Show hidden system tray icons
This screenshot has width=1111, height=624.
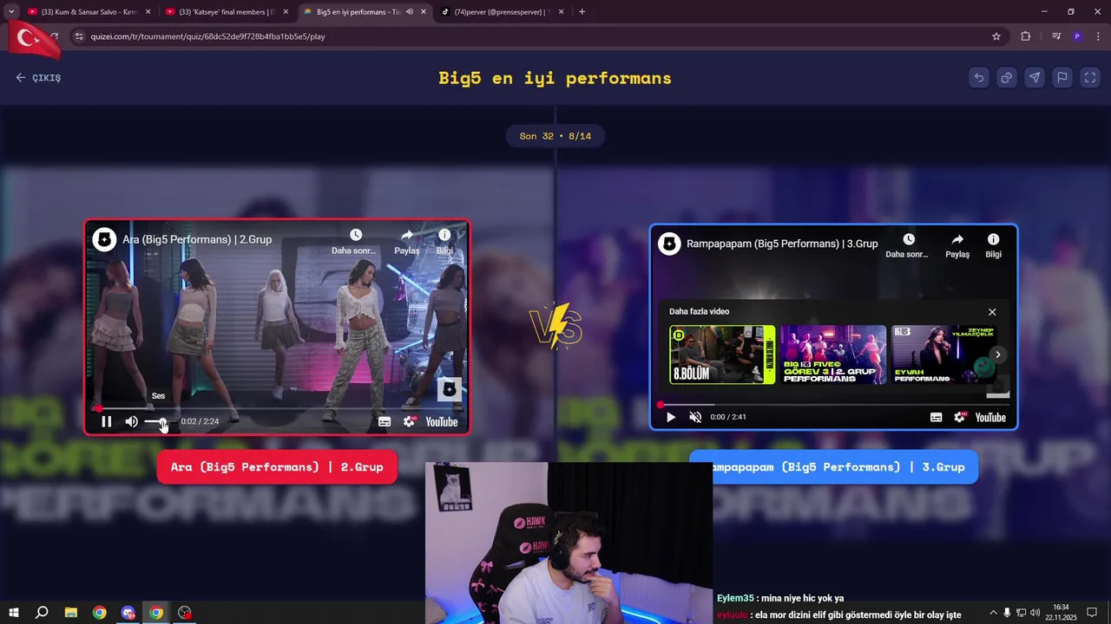click(994, 613)
